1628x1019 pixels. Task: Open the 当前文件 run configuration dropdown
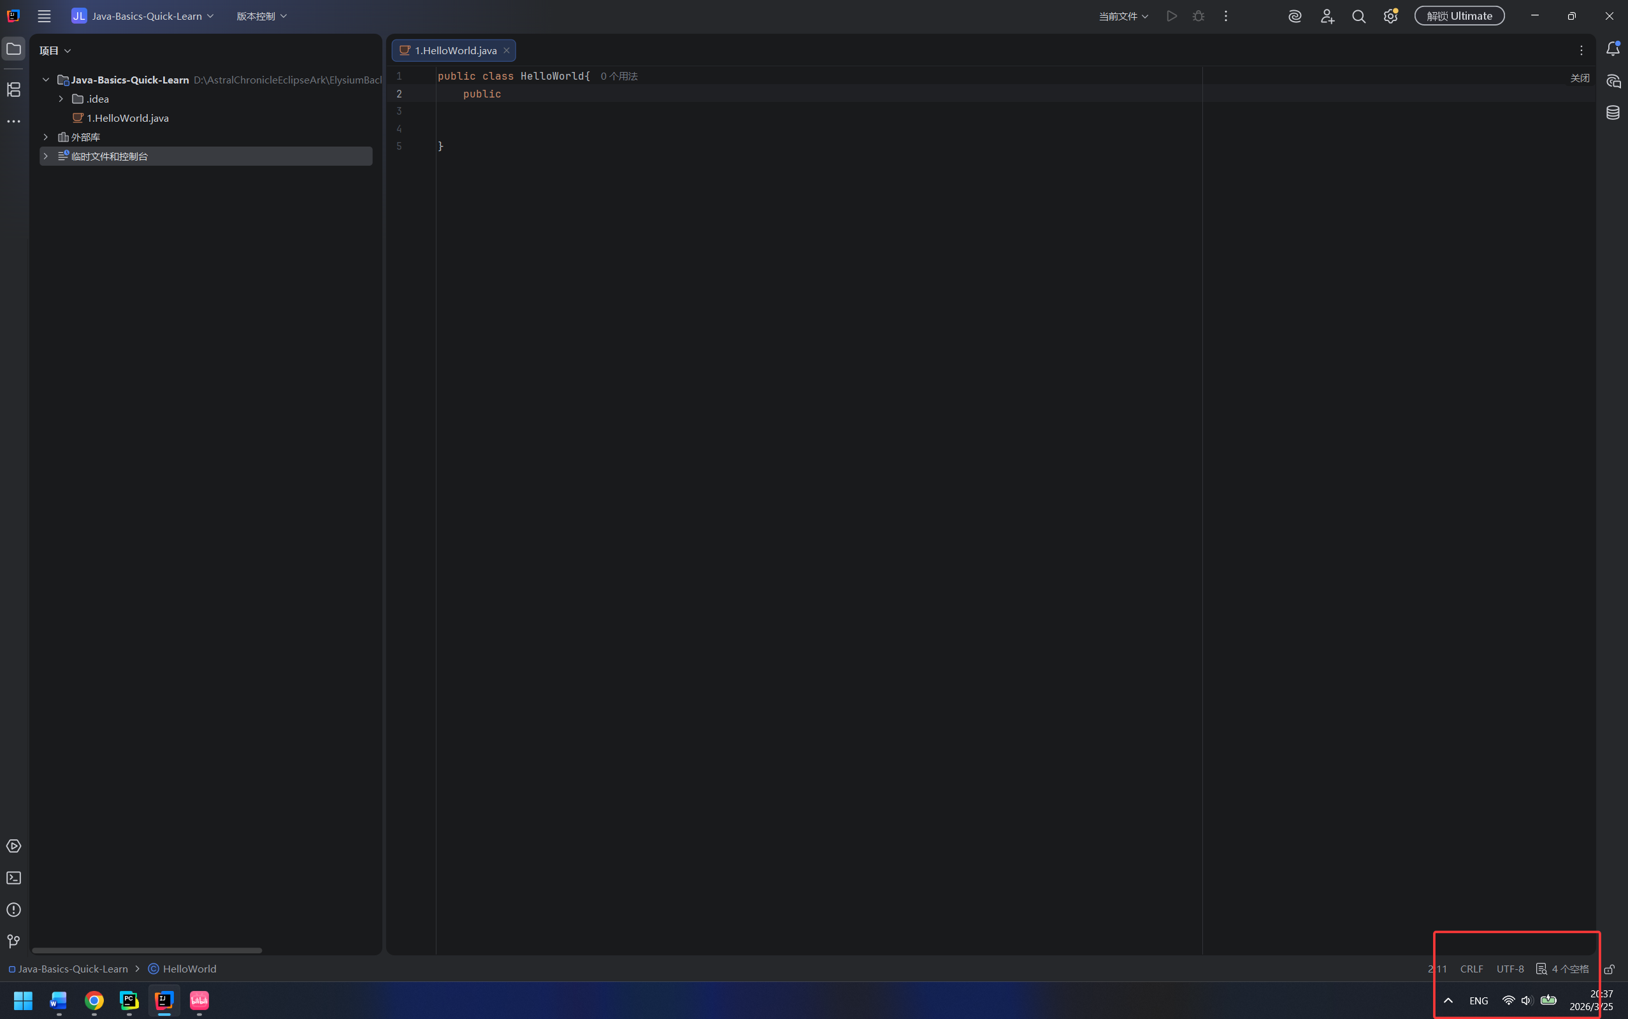point(1123,16)
